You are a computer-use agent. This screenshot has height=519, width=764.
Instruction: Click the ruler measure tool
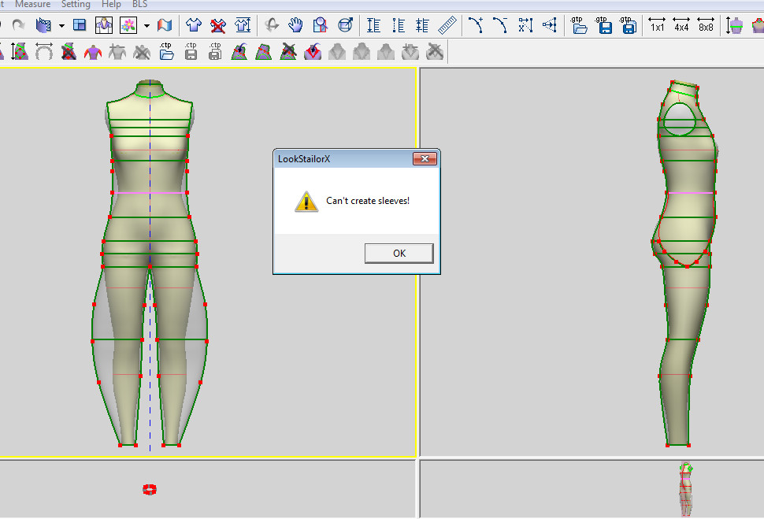[447, 26]
